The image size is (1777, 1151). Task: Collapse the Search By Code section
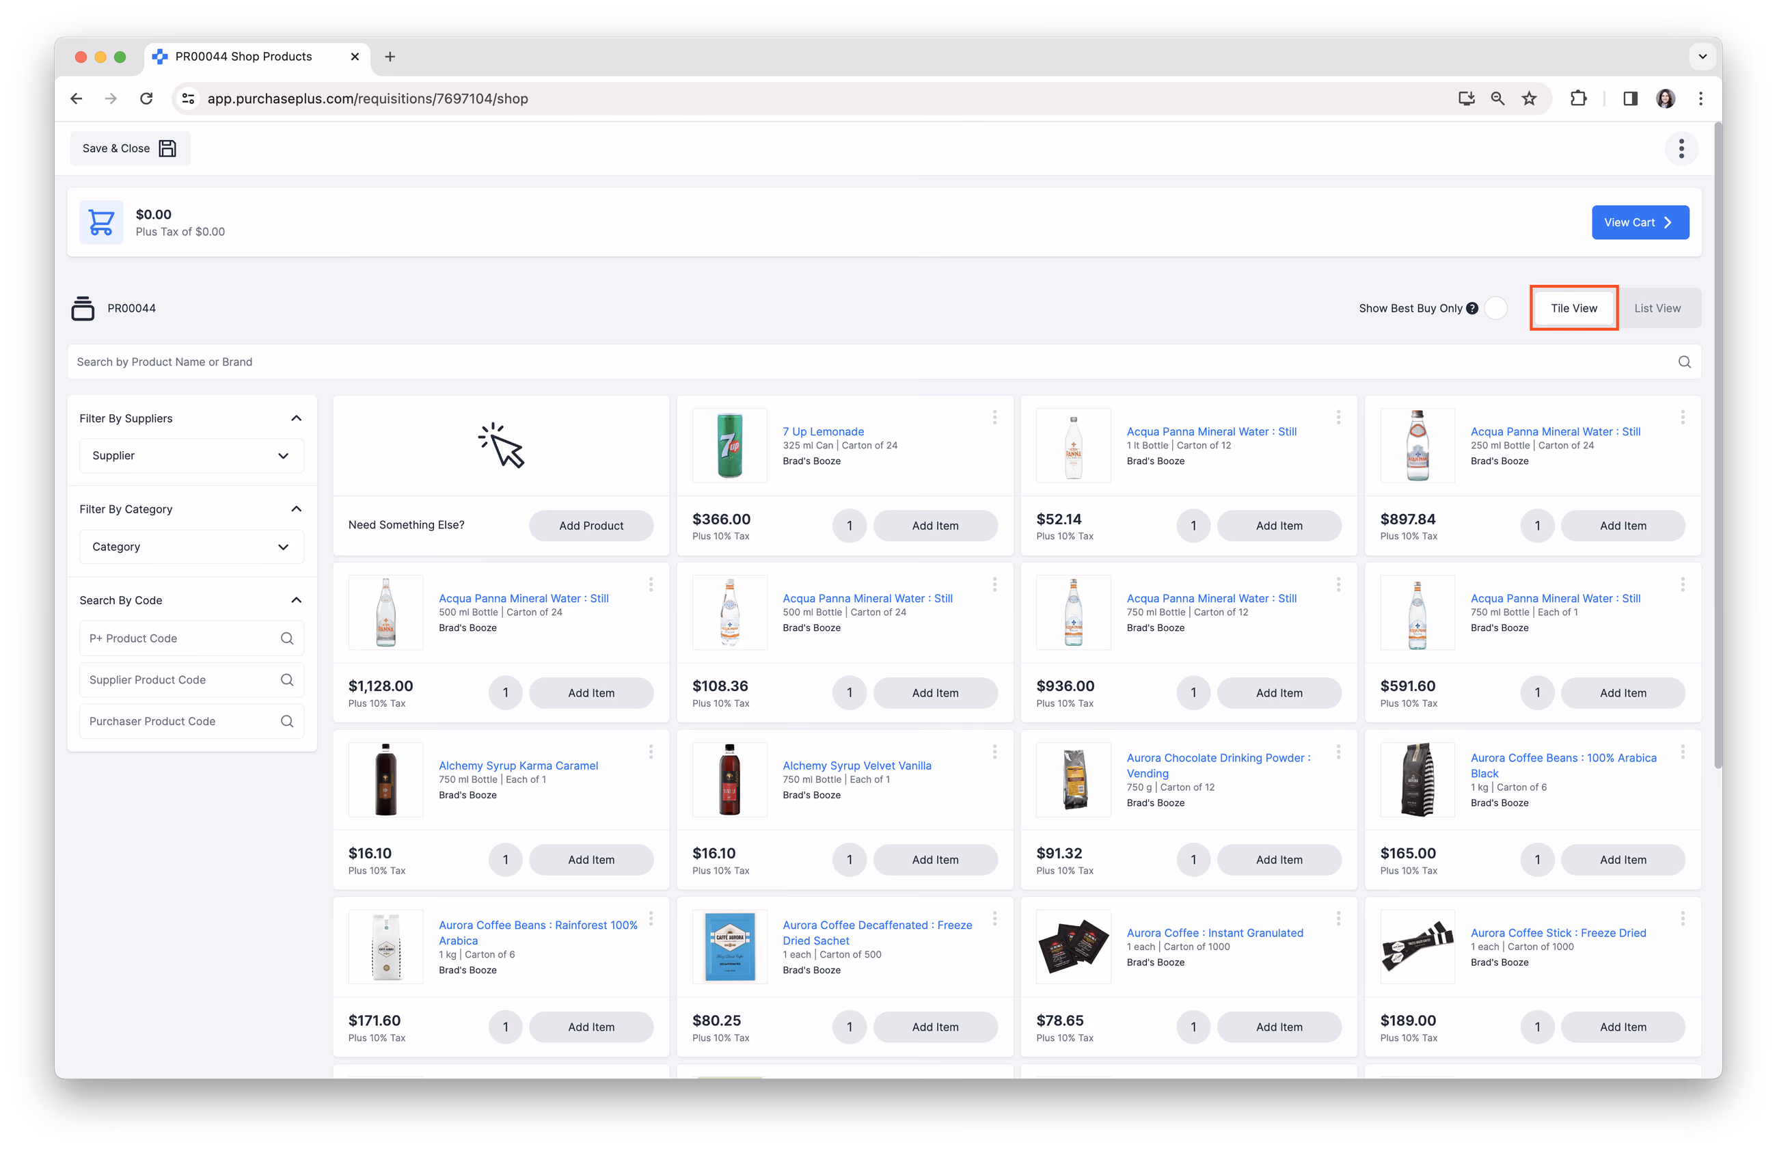(x=297, y=600)
